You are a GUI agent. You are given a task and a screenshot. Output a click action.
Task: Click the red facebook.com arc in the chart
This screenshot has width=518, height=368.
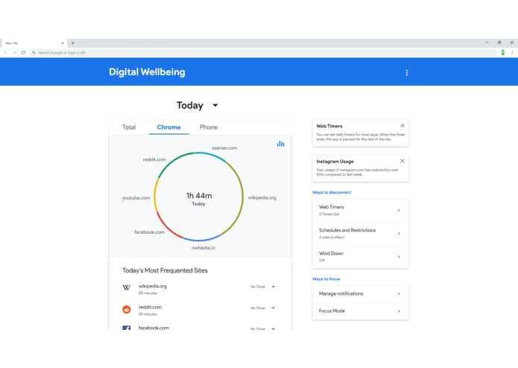click(167, 226)
